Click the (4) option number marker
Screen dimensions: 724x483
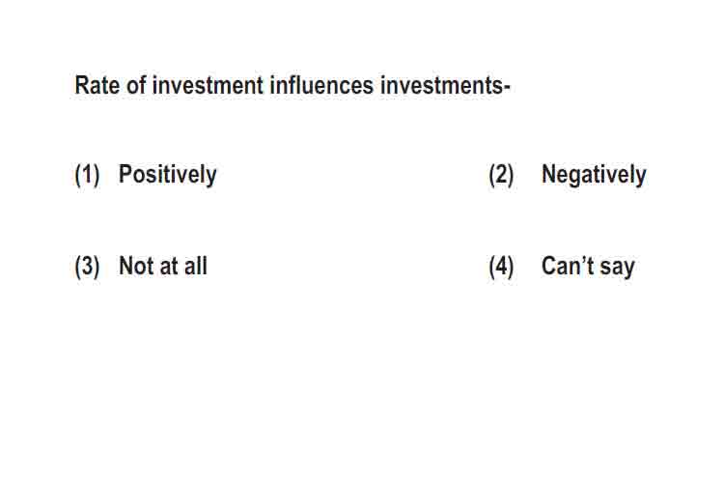coord(501,267)
